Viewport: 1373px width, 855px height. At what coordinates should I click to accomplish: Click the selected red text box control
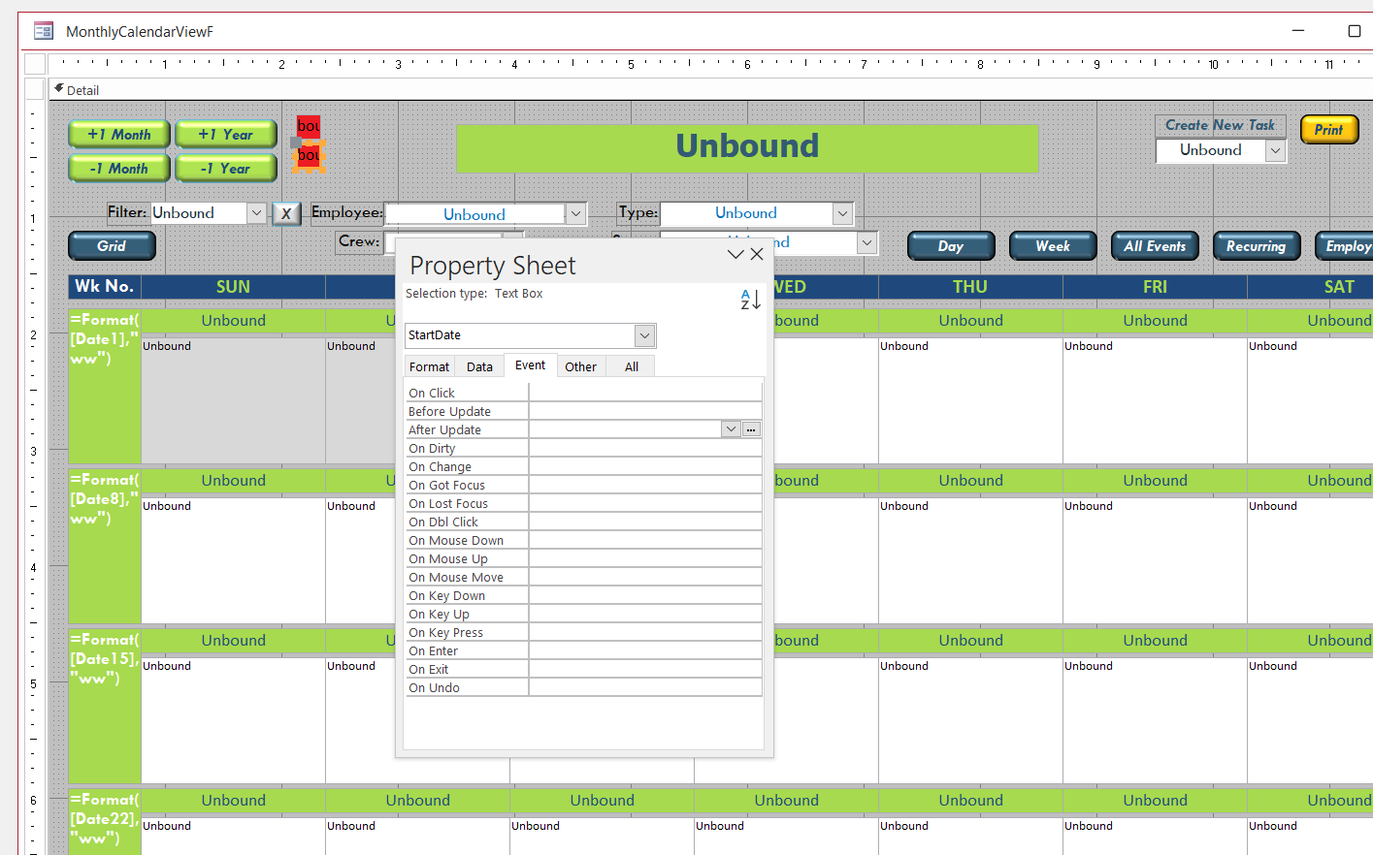click(309, 155)
